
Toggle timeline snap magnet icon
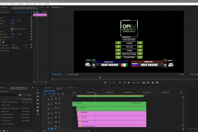click(50, 94)
